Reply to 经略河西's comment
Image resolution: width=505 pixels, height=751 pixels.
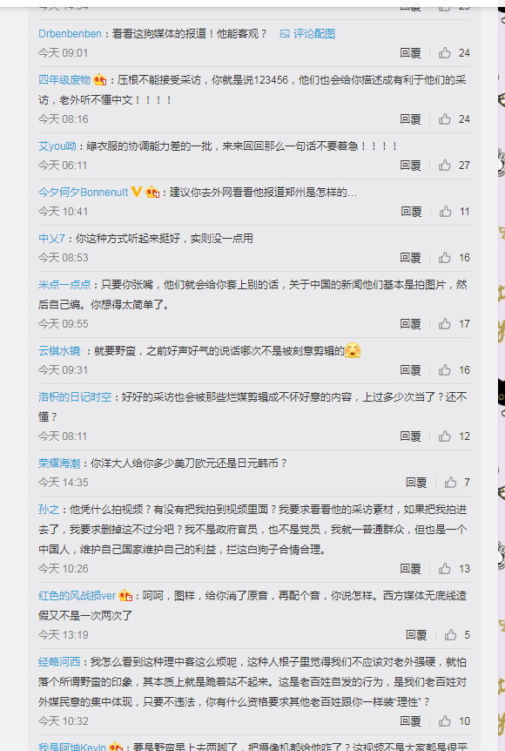tap(410, 721)
